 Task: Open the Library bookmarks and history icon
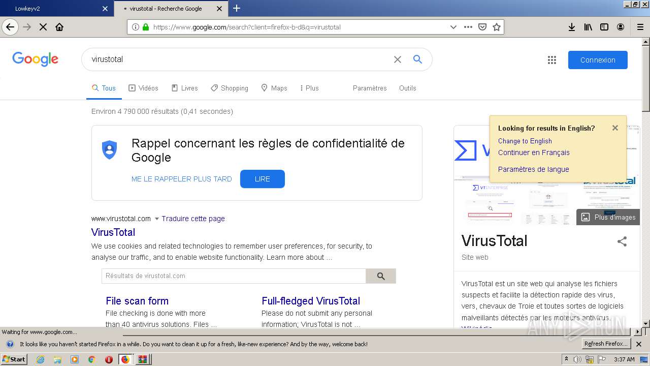pyautogui.click(x=588, y=27)
